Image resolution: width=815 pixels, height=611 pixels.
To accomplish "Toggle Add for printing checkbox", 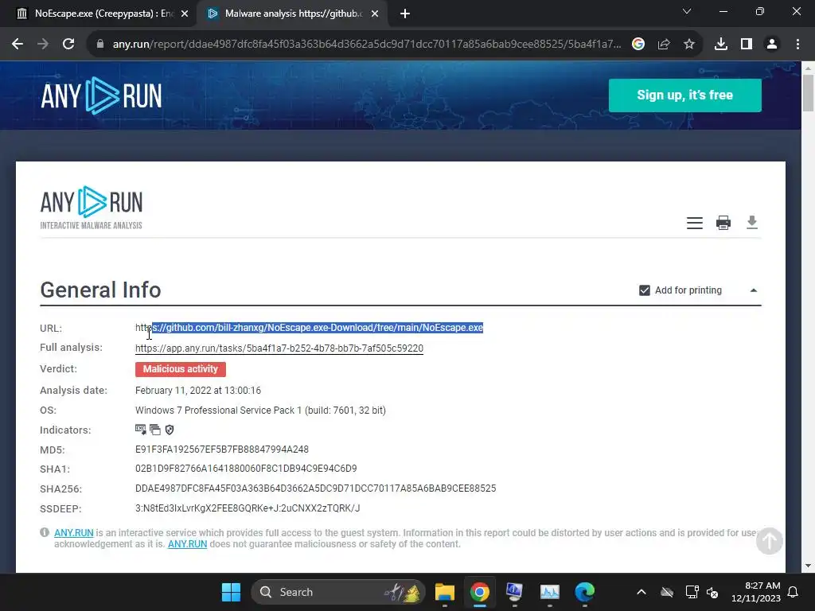I will click(x=645, y=290).
